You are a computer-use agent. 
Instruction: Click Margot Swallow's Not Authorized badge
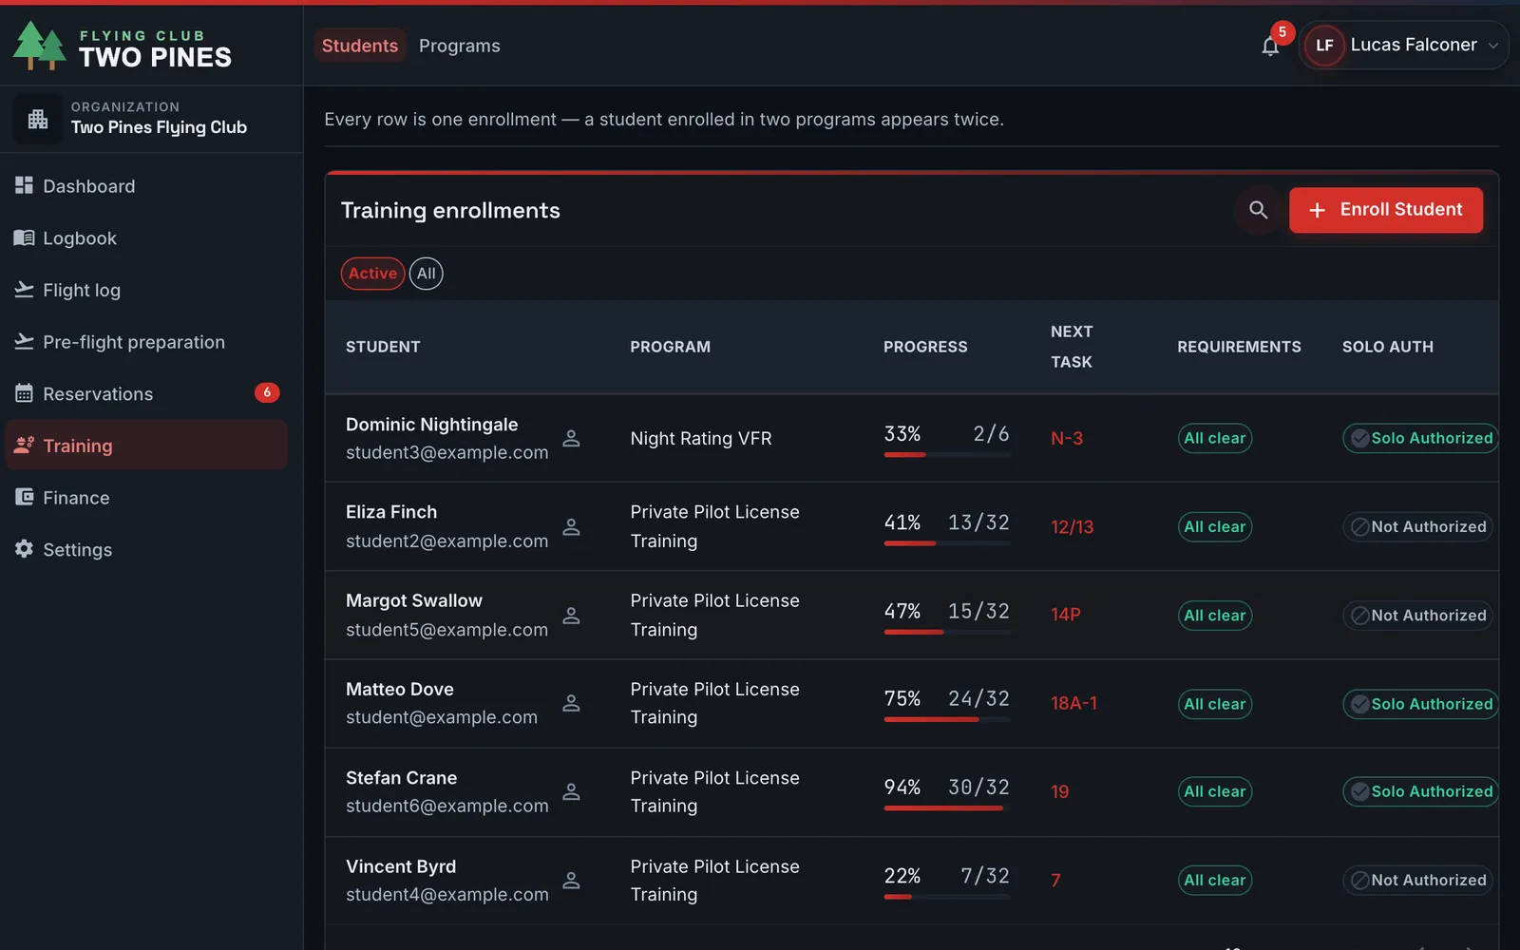[x=1417, y=616]
